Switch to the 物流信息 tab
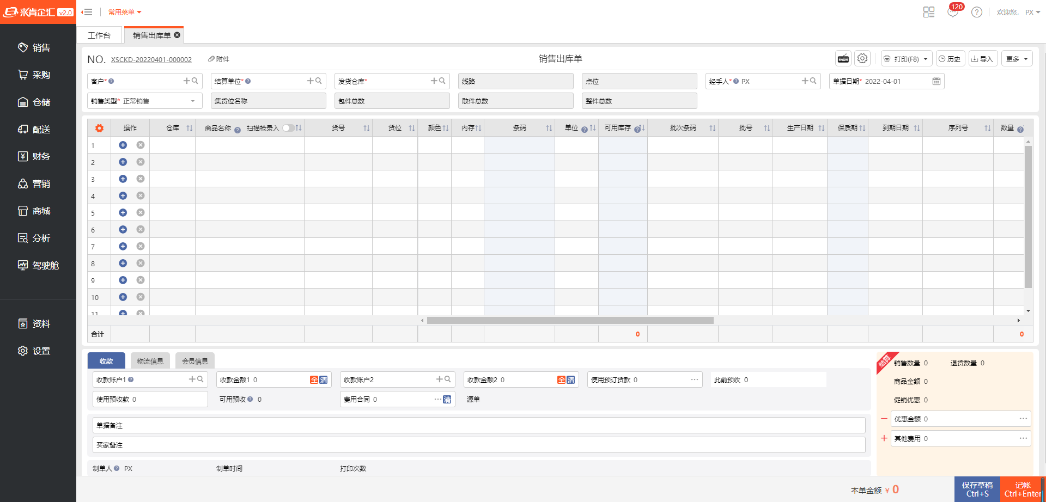1046x502 pixels. tap(150, 361)
